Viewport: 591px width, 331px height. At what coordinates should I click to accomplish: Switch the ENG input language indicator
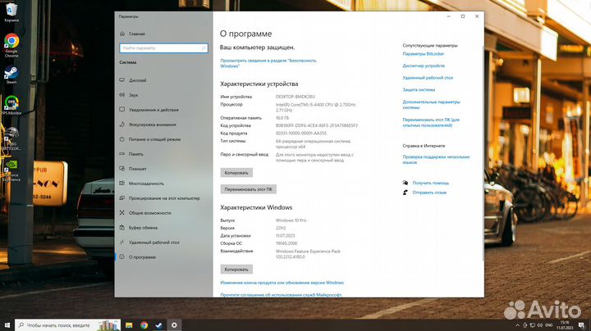(549, 325)
